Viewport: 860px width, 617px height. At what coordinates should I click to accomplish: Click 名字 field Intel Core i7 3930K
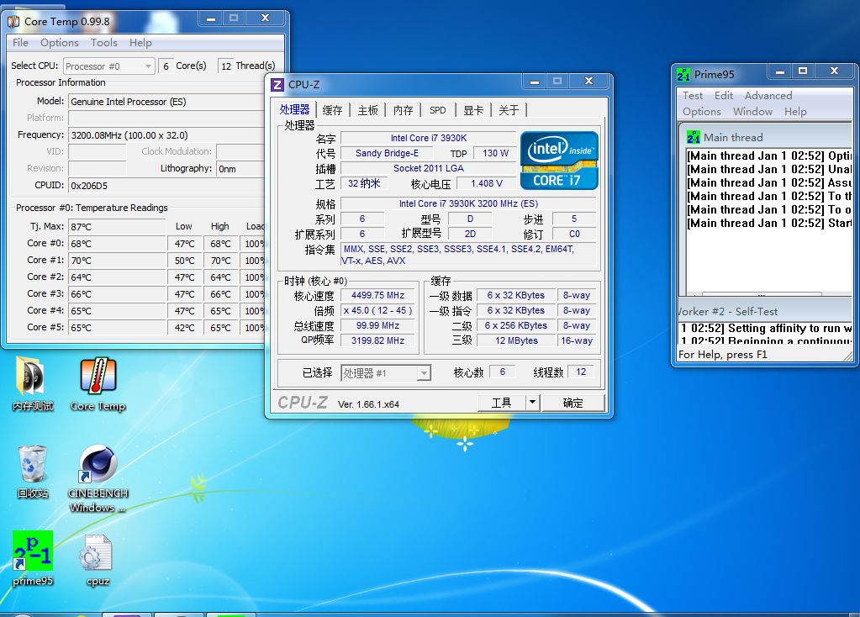pos(429,138)
